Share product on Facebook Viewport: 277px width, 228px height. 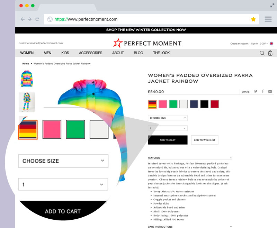pos(263,91)
